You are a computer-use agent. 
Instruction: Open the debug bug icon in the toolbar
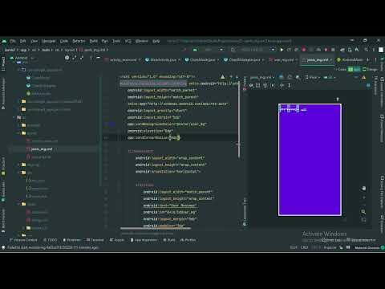303,50
